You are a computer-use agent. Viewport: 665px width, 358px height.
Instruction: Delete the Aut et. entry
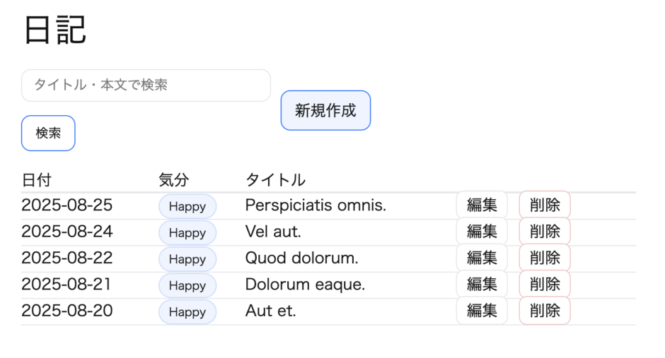[545, 311]
